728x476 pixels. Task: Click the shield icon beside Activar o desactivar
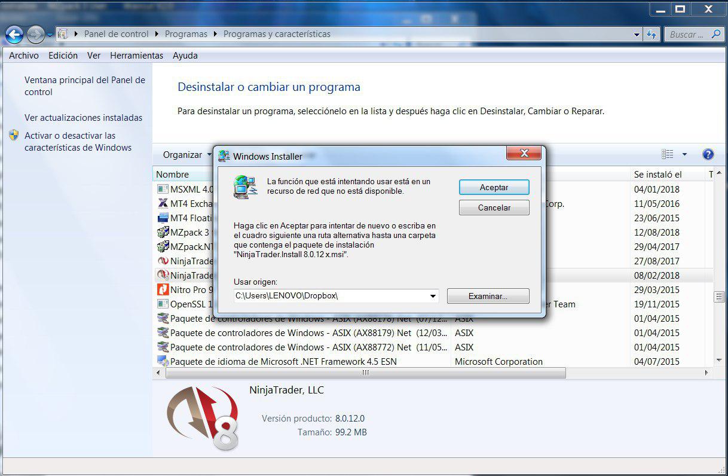(14, 135)
